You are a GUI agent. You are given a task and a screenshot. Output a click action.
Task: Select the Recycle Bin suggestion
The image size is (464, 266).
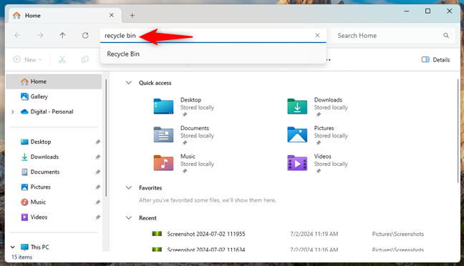click(213, 54)
